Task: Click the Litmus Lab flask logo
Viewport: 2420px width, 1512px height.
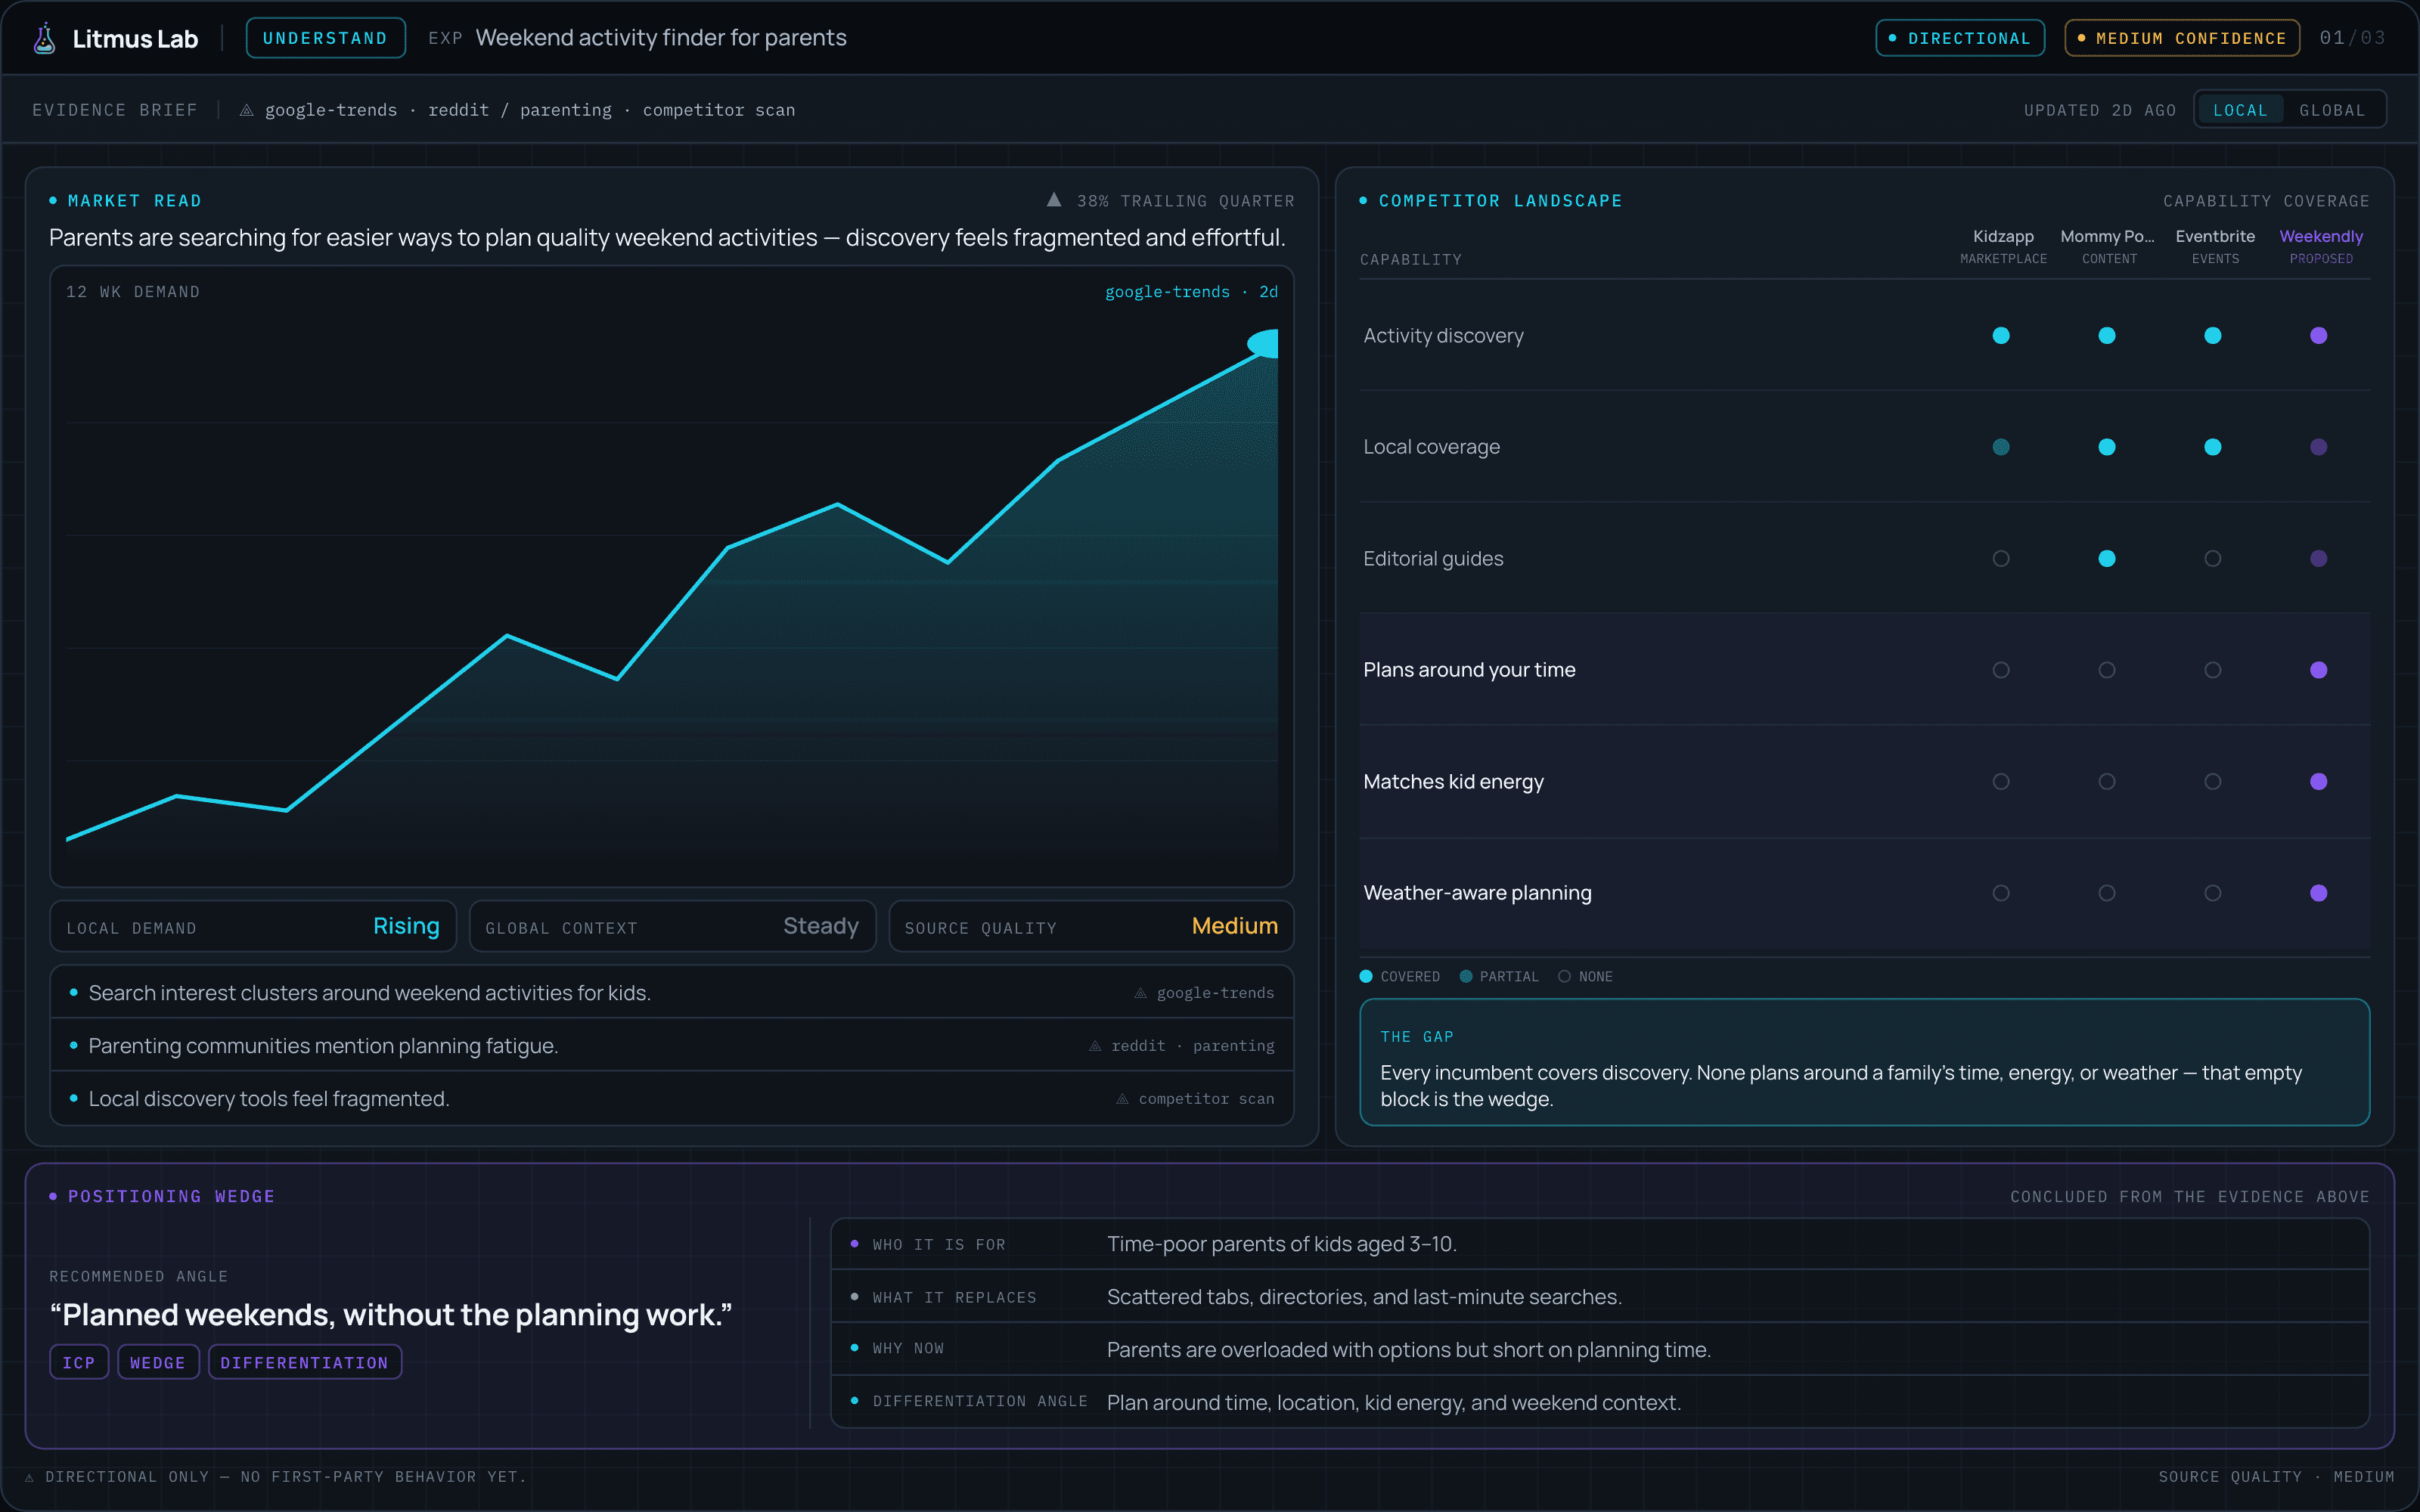Action: click(44, 38)
